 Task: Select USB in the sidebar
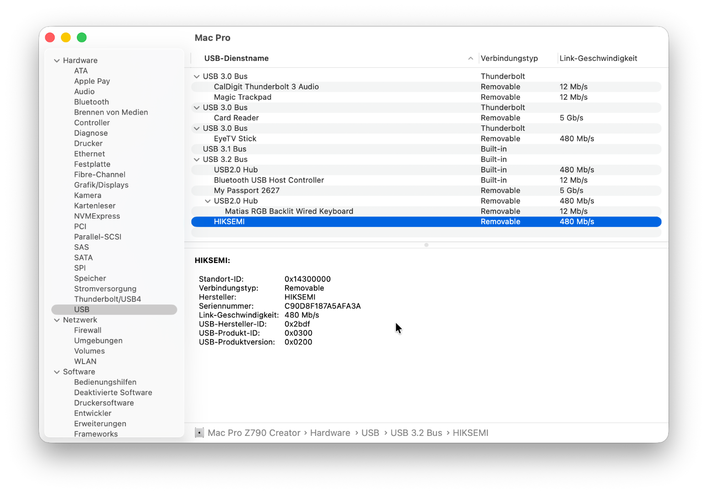click(114, 310)
